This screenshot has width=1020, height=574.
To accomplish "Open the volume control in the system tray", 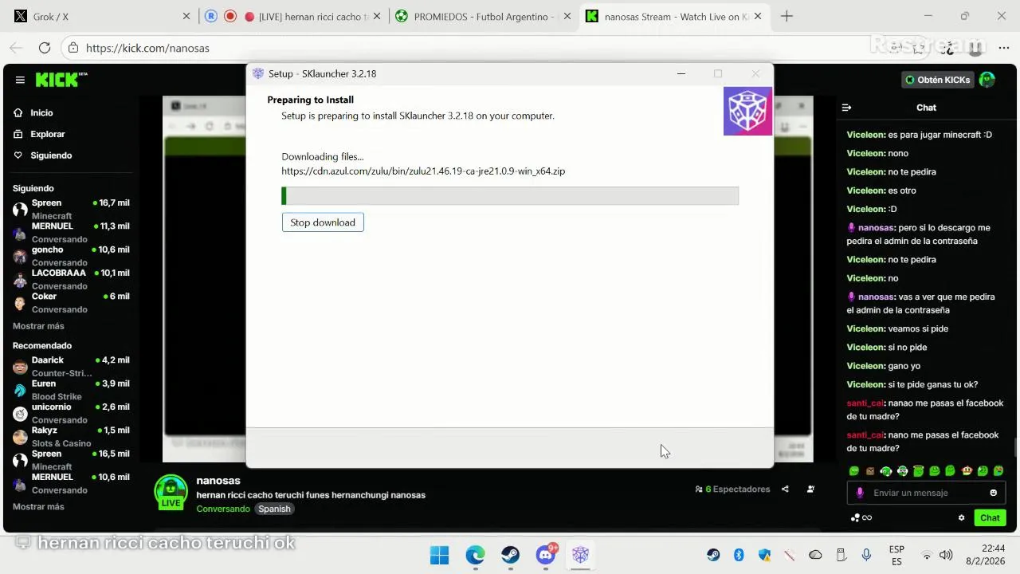I will point(946,555).
